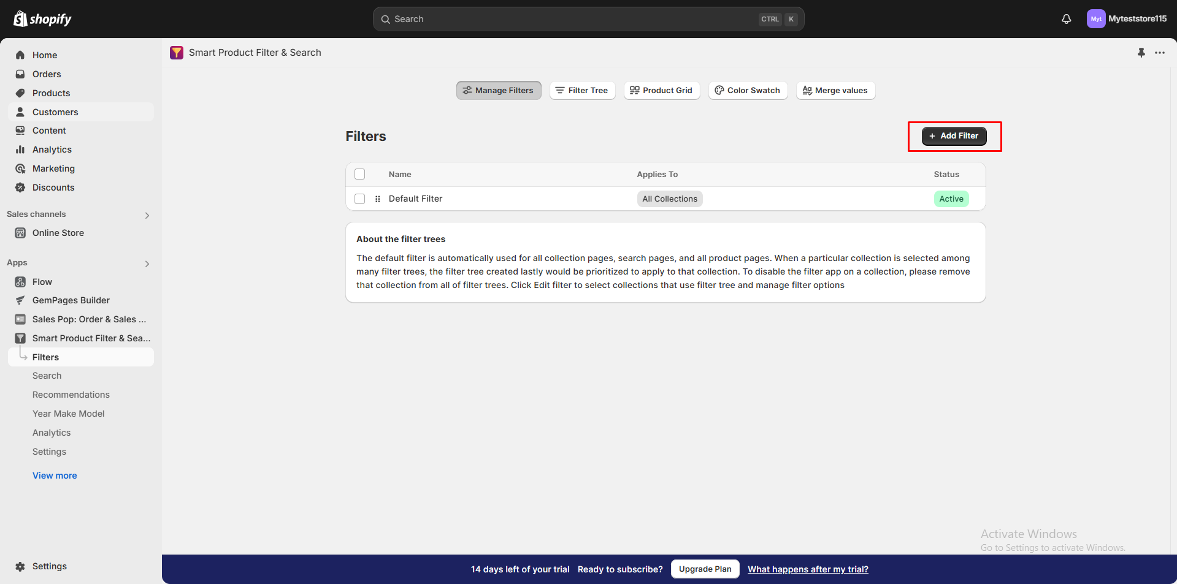
Task: Open the Color Swatch tab
Action: pyautogui.click(x=748, y=90)
